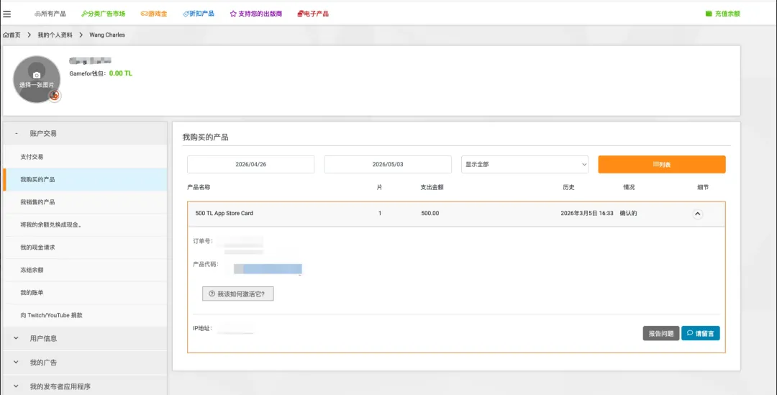777x395 pixels.
Task: Click the 历史 column header
Action: point(568,187)
